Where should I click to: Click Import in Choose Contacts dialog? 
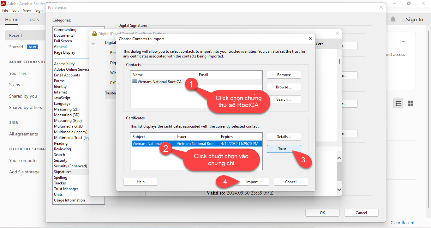tap(252, 182)
